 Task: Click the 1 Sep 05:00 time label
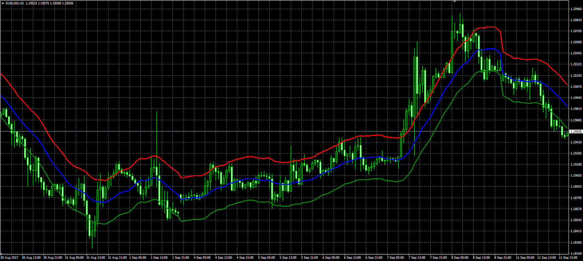(138, 258)
